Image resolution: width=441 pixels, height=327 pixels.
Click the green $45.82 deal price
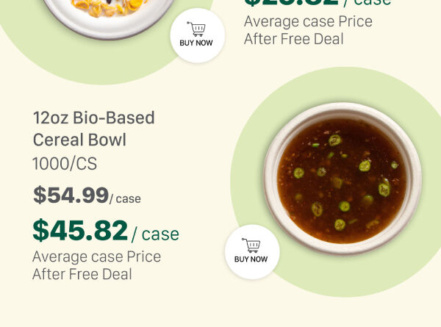[80, 231]
